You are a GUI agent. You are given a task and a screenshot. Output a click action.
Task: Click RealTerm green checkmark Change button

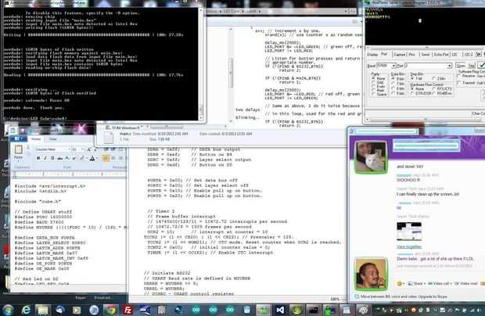coord(482,66)
